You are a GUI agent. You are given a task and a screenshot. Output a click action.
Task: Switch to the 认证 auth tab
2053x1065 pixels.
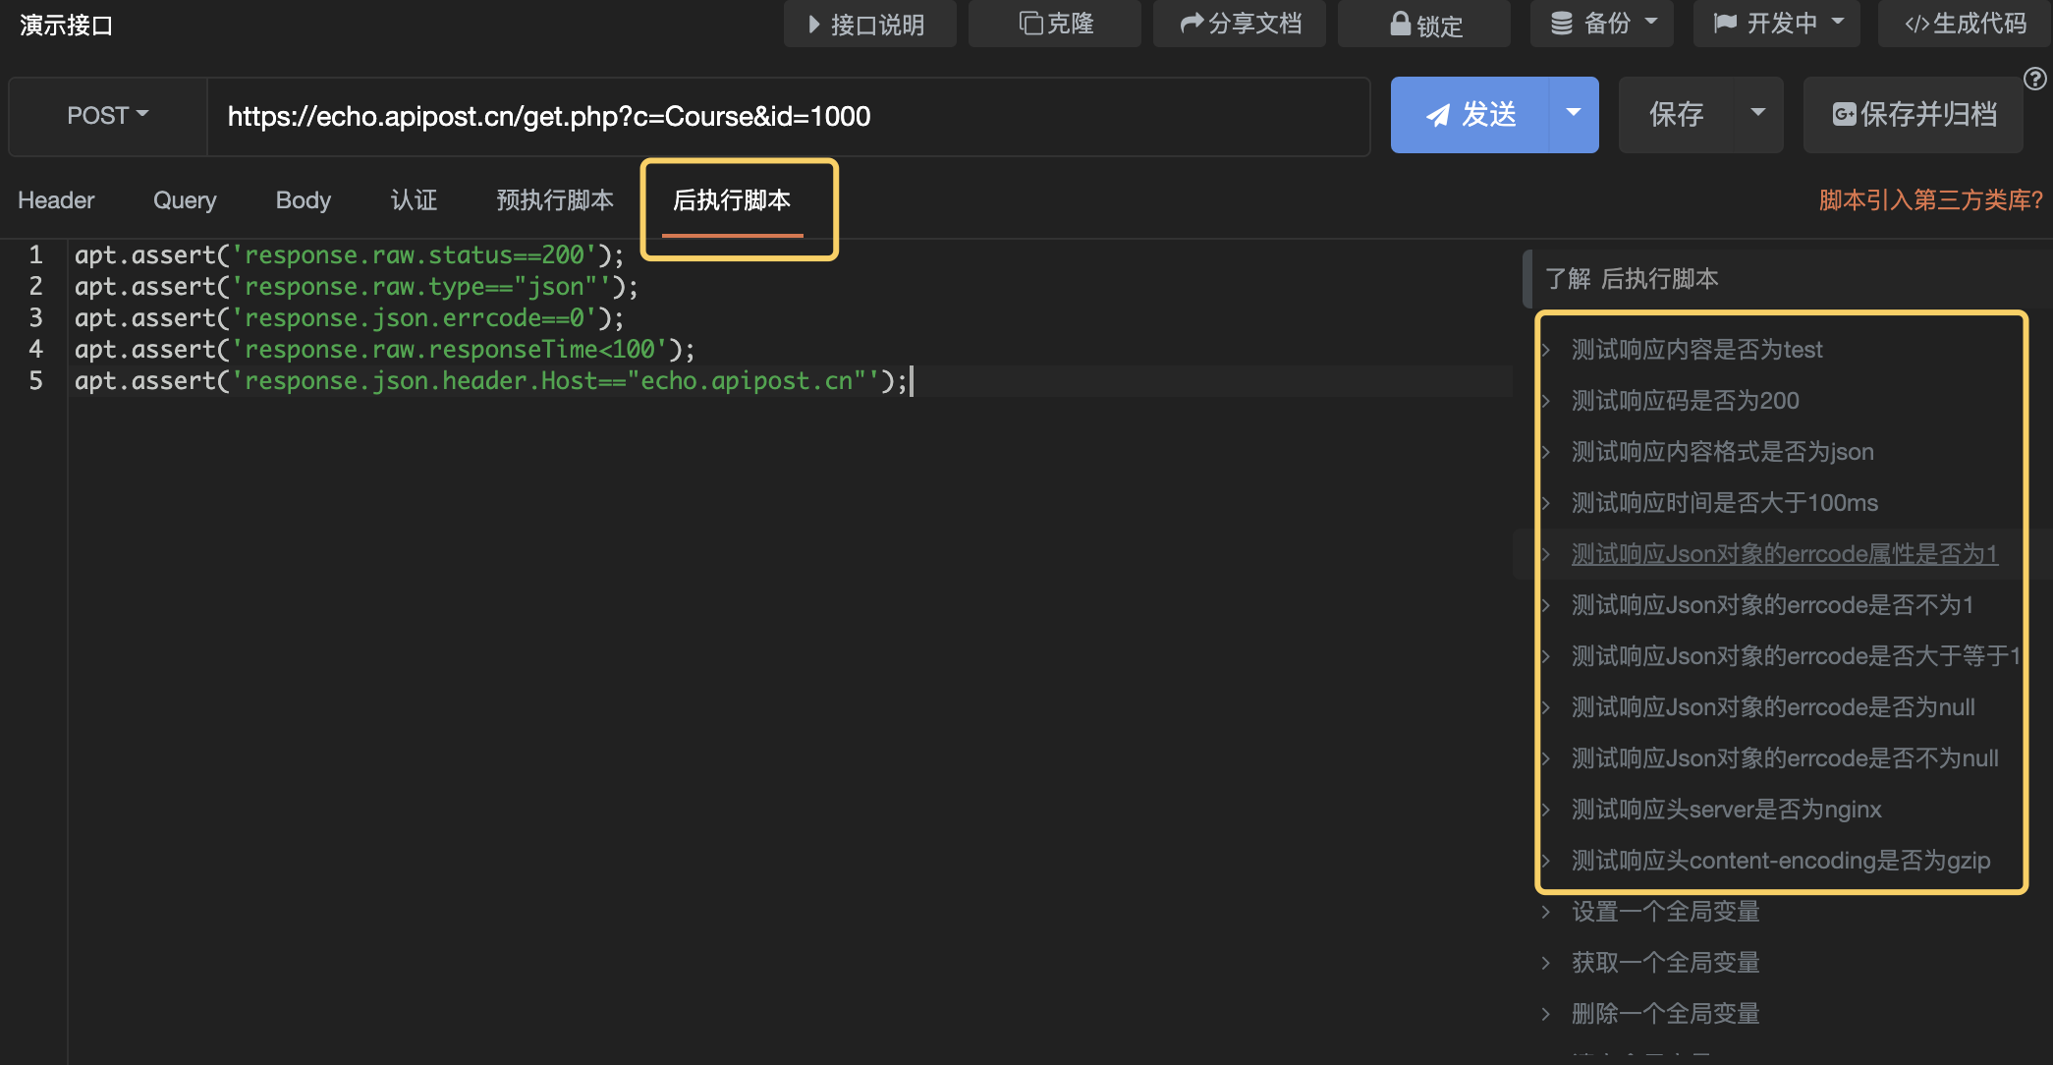tap(414, 200)
